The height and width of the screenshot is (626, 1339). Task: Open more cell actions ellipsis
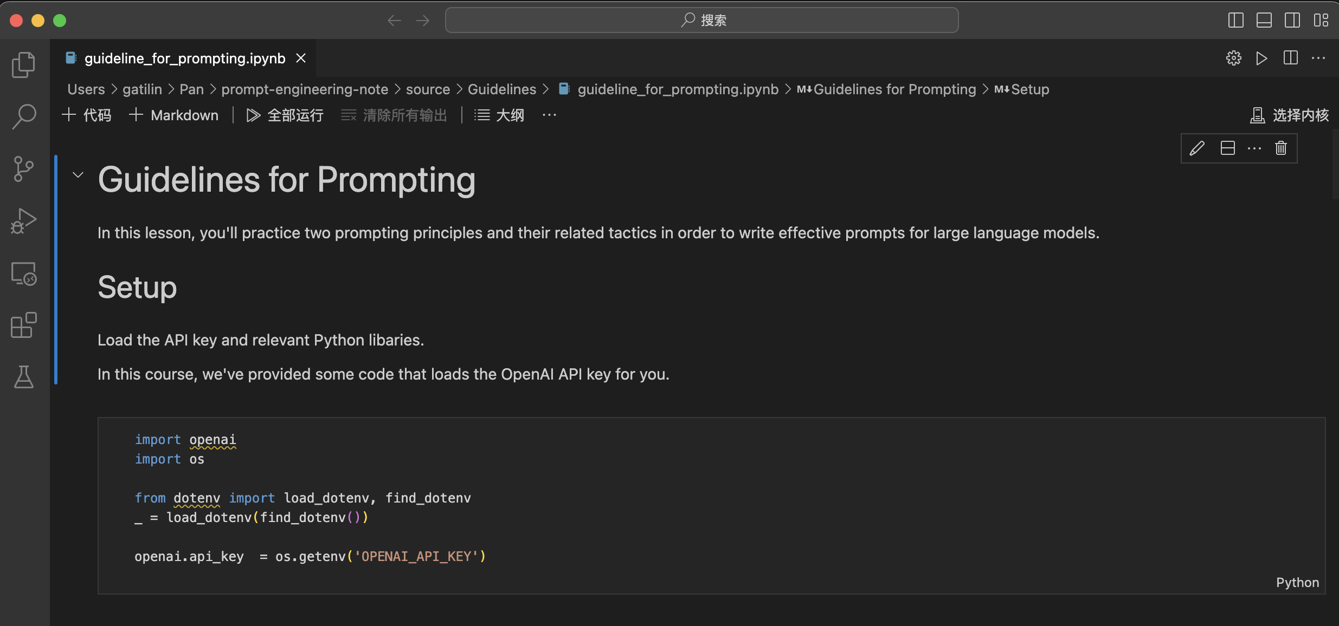point(1254,148)
